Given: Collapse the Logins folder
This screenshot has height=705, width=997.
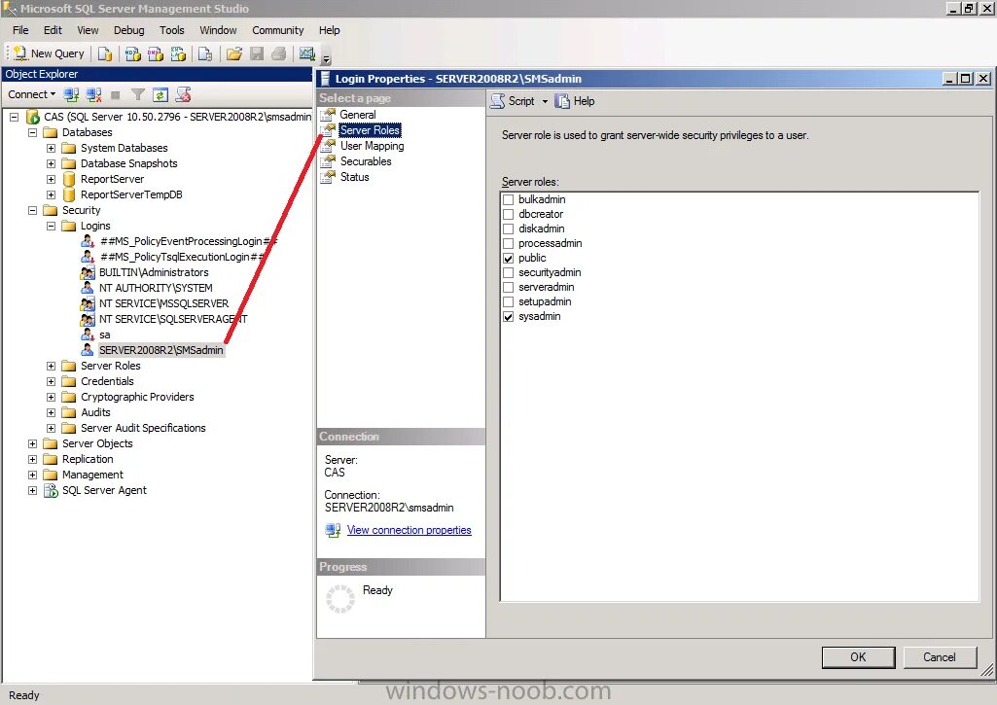Looking at the screenshot, I should [x=51, y=227].
